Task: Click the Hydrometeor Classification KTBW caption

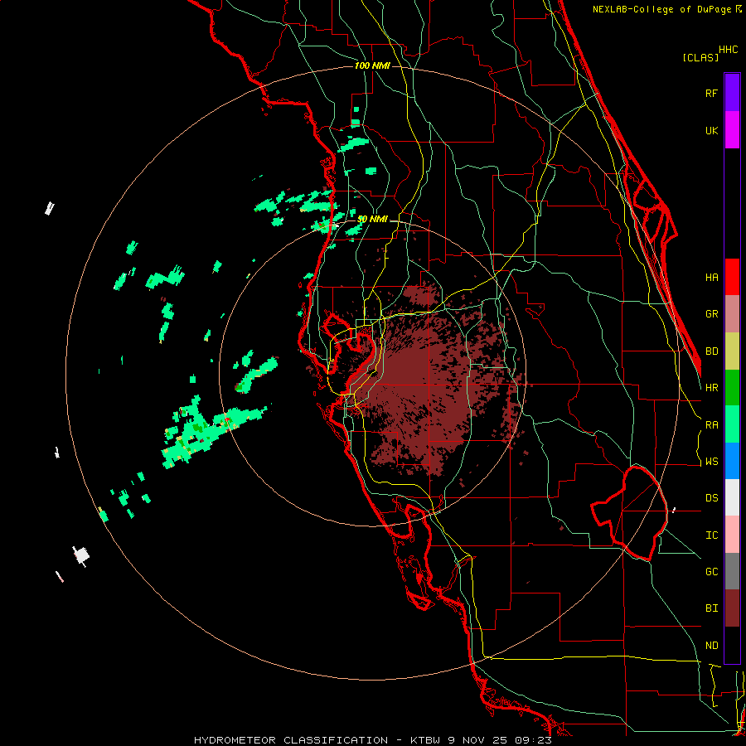Action: tap(373, 740)
